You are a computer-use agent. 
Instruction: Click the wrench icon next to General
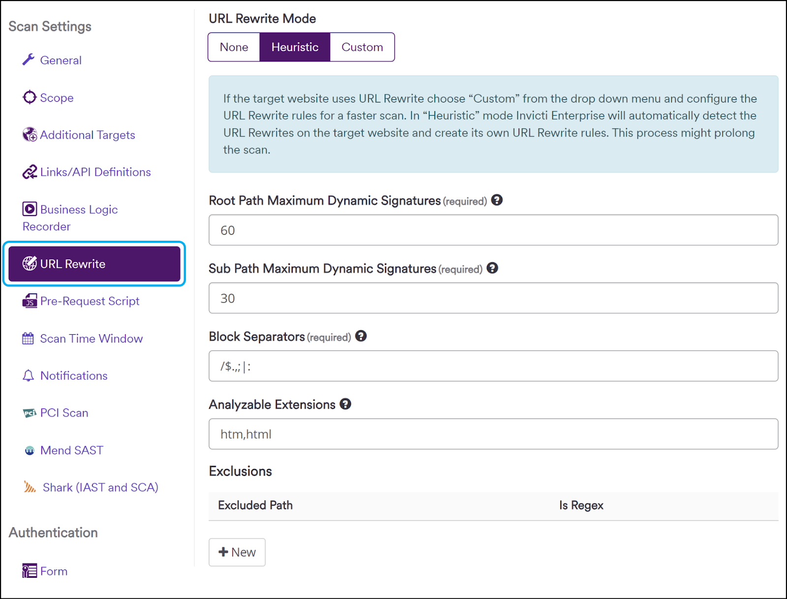pos(30,60)
